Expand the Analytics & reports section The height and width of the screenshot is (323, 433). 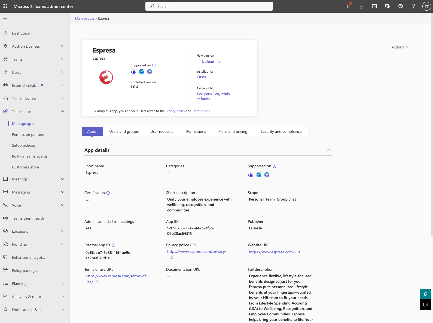pos(63,297)
